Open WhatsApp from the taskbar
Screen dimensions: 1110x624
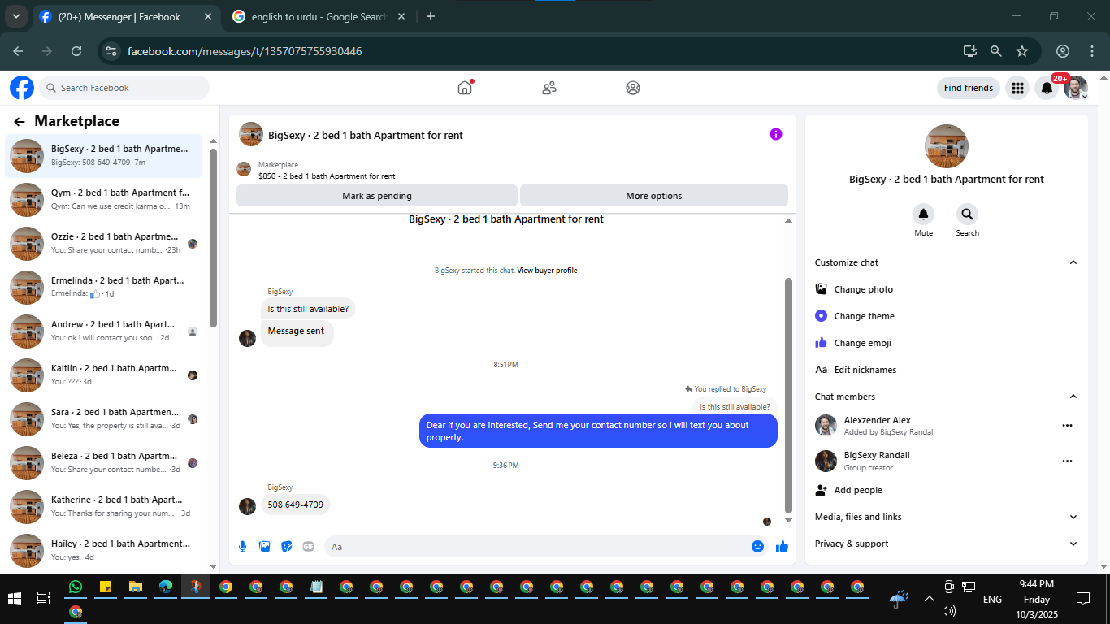[x=76, y=587]
